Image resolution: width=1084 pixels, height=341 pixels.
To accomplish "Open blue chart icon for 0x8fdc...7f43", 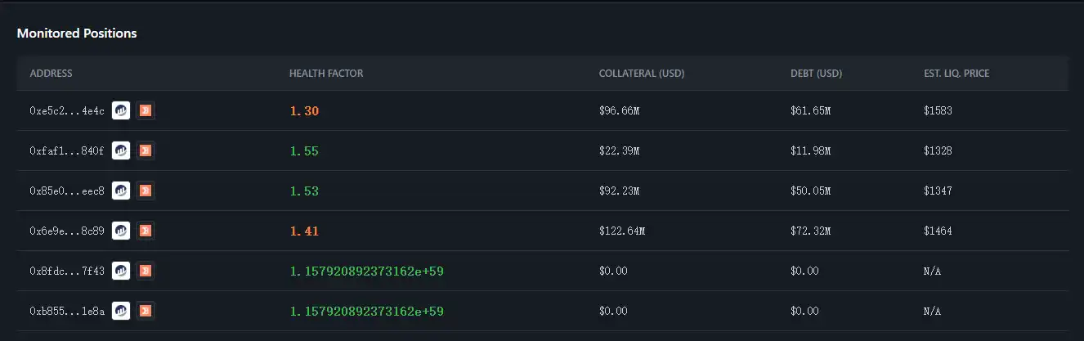I will (x=121, y=271).
